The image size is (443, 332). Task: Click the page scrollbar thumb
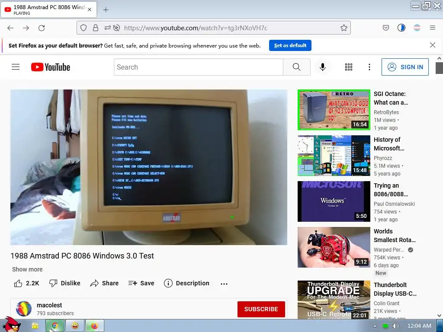click(439, 68)
